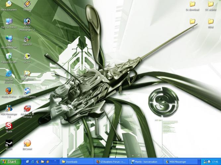The width and height of the screenshot is (221, 165).
Task: Open the Windows Start menu
Action: click(x=10, y=162)
